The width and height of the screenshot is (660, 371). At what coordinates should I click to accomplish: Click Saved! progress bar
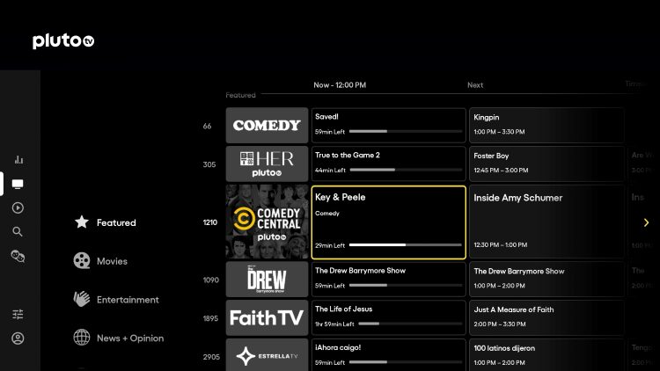click(x=406, y=132)
